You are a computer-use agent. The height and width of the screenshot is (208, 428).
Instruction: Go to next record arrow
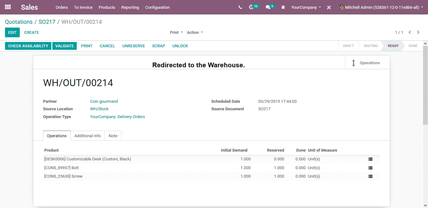(x=418, y=32)
